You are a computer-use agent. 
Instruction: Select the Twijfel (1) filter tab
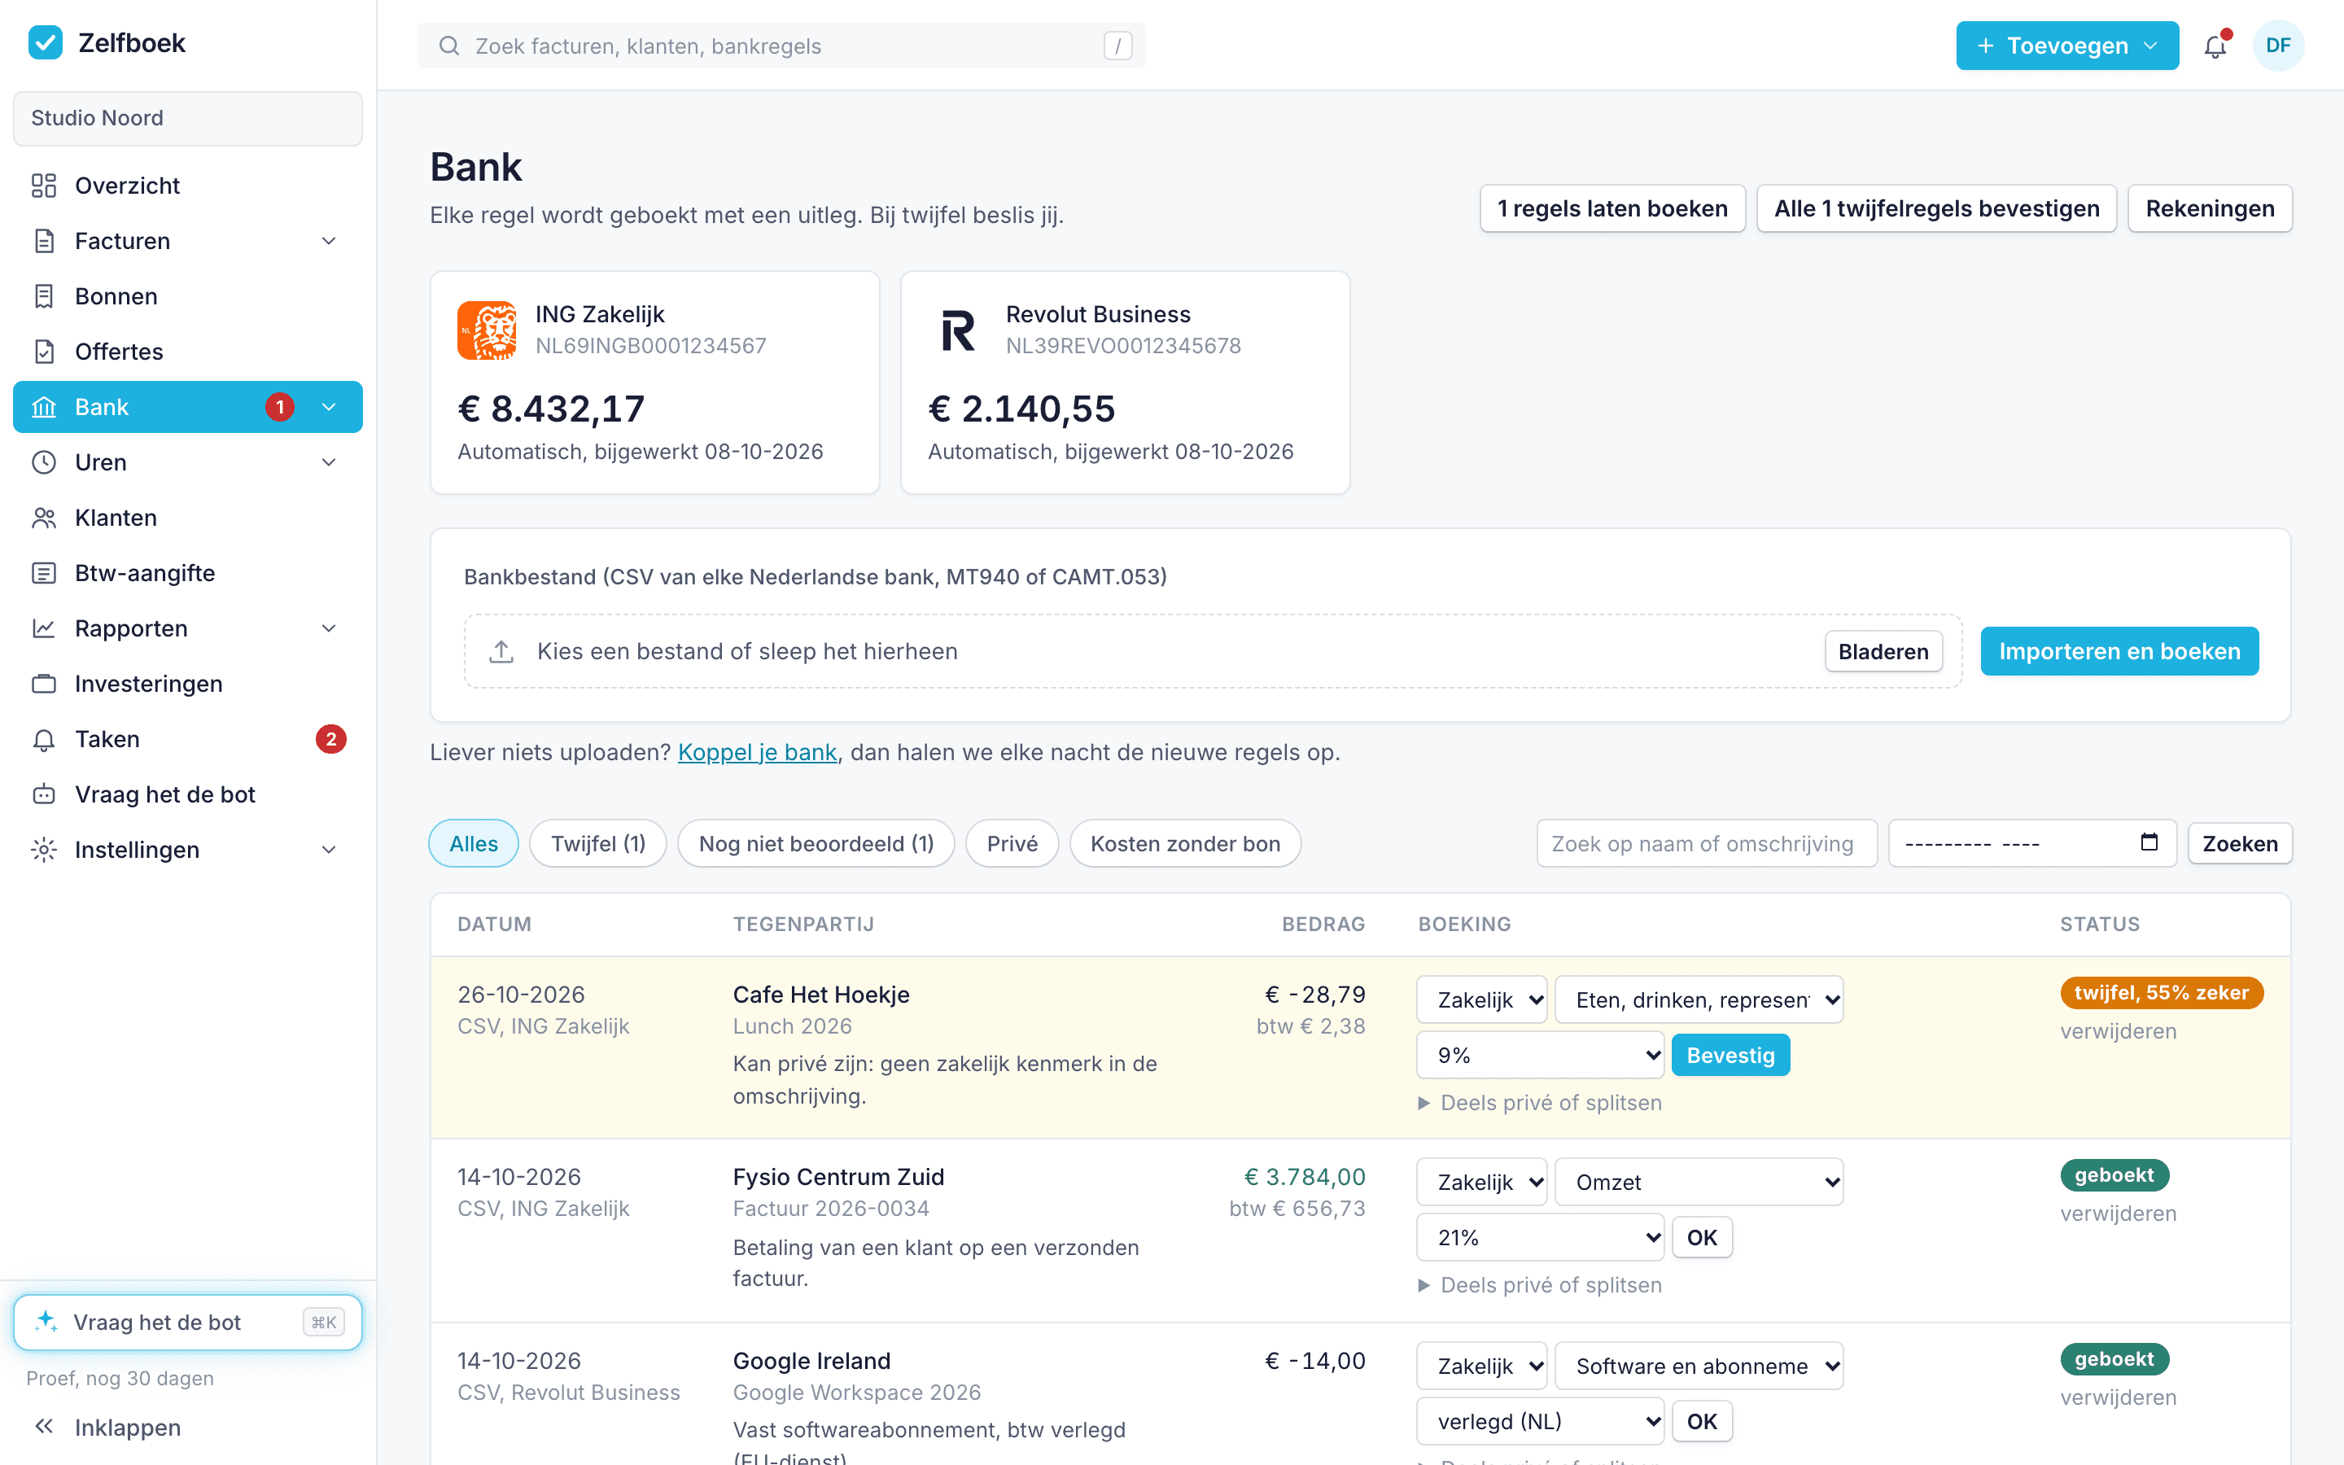597,843
